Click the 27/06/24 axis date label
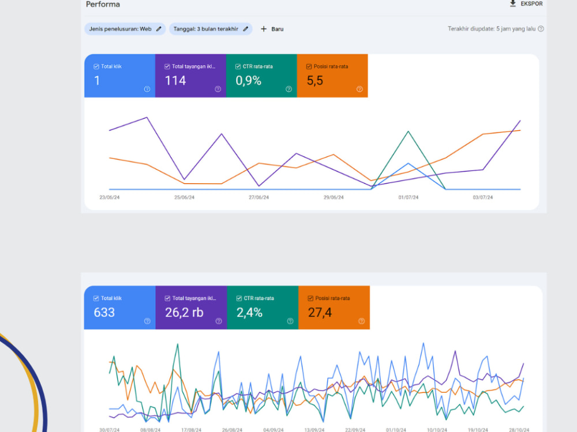The width and height of the screenshot is (577, 432). [258, 197]
